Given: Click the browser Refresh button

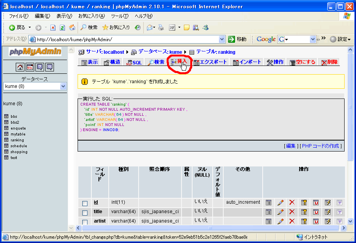Looking at the screenshot, I should pos(63,27).
